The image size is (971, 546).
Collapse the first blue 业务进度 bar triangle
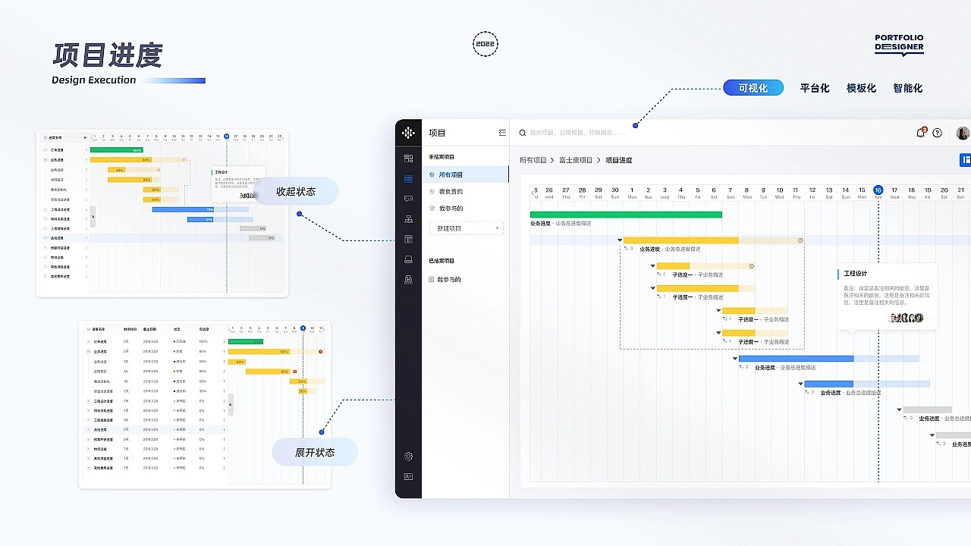pos(735,359)
